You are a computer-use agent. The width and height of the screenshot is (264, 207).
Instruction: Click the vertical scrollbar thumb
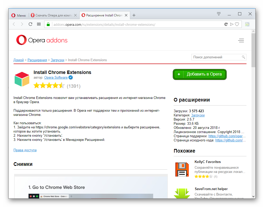tap(253, 50)
